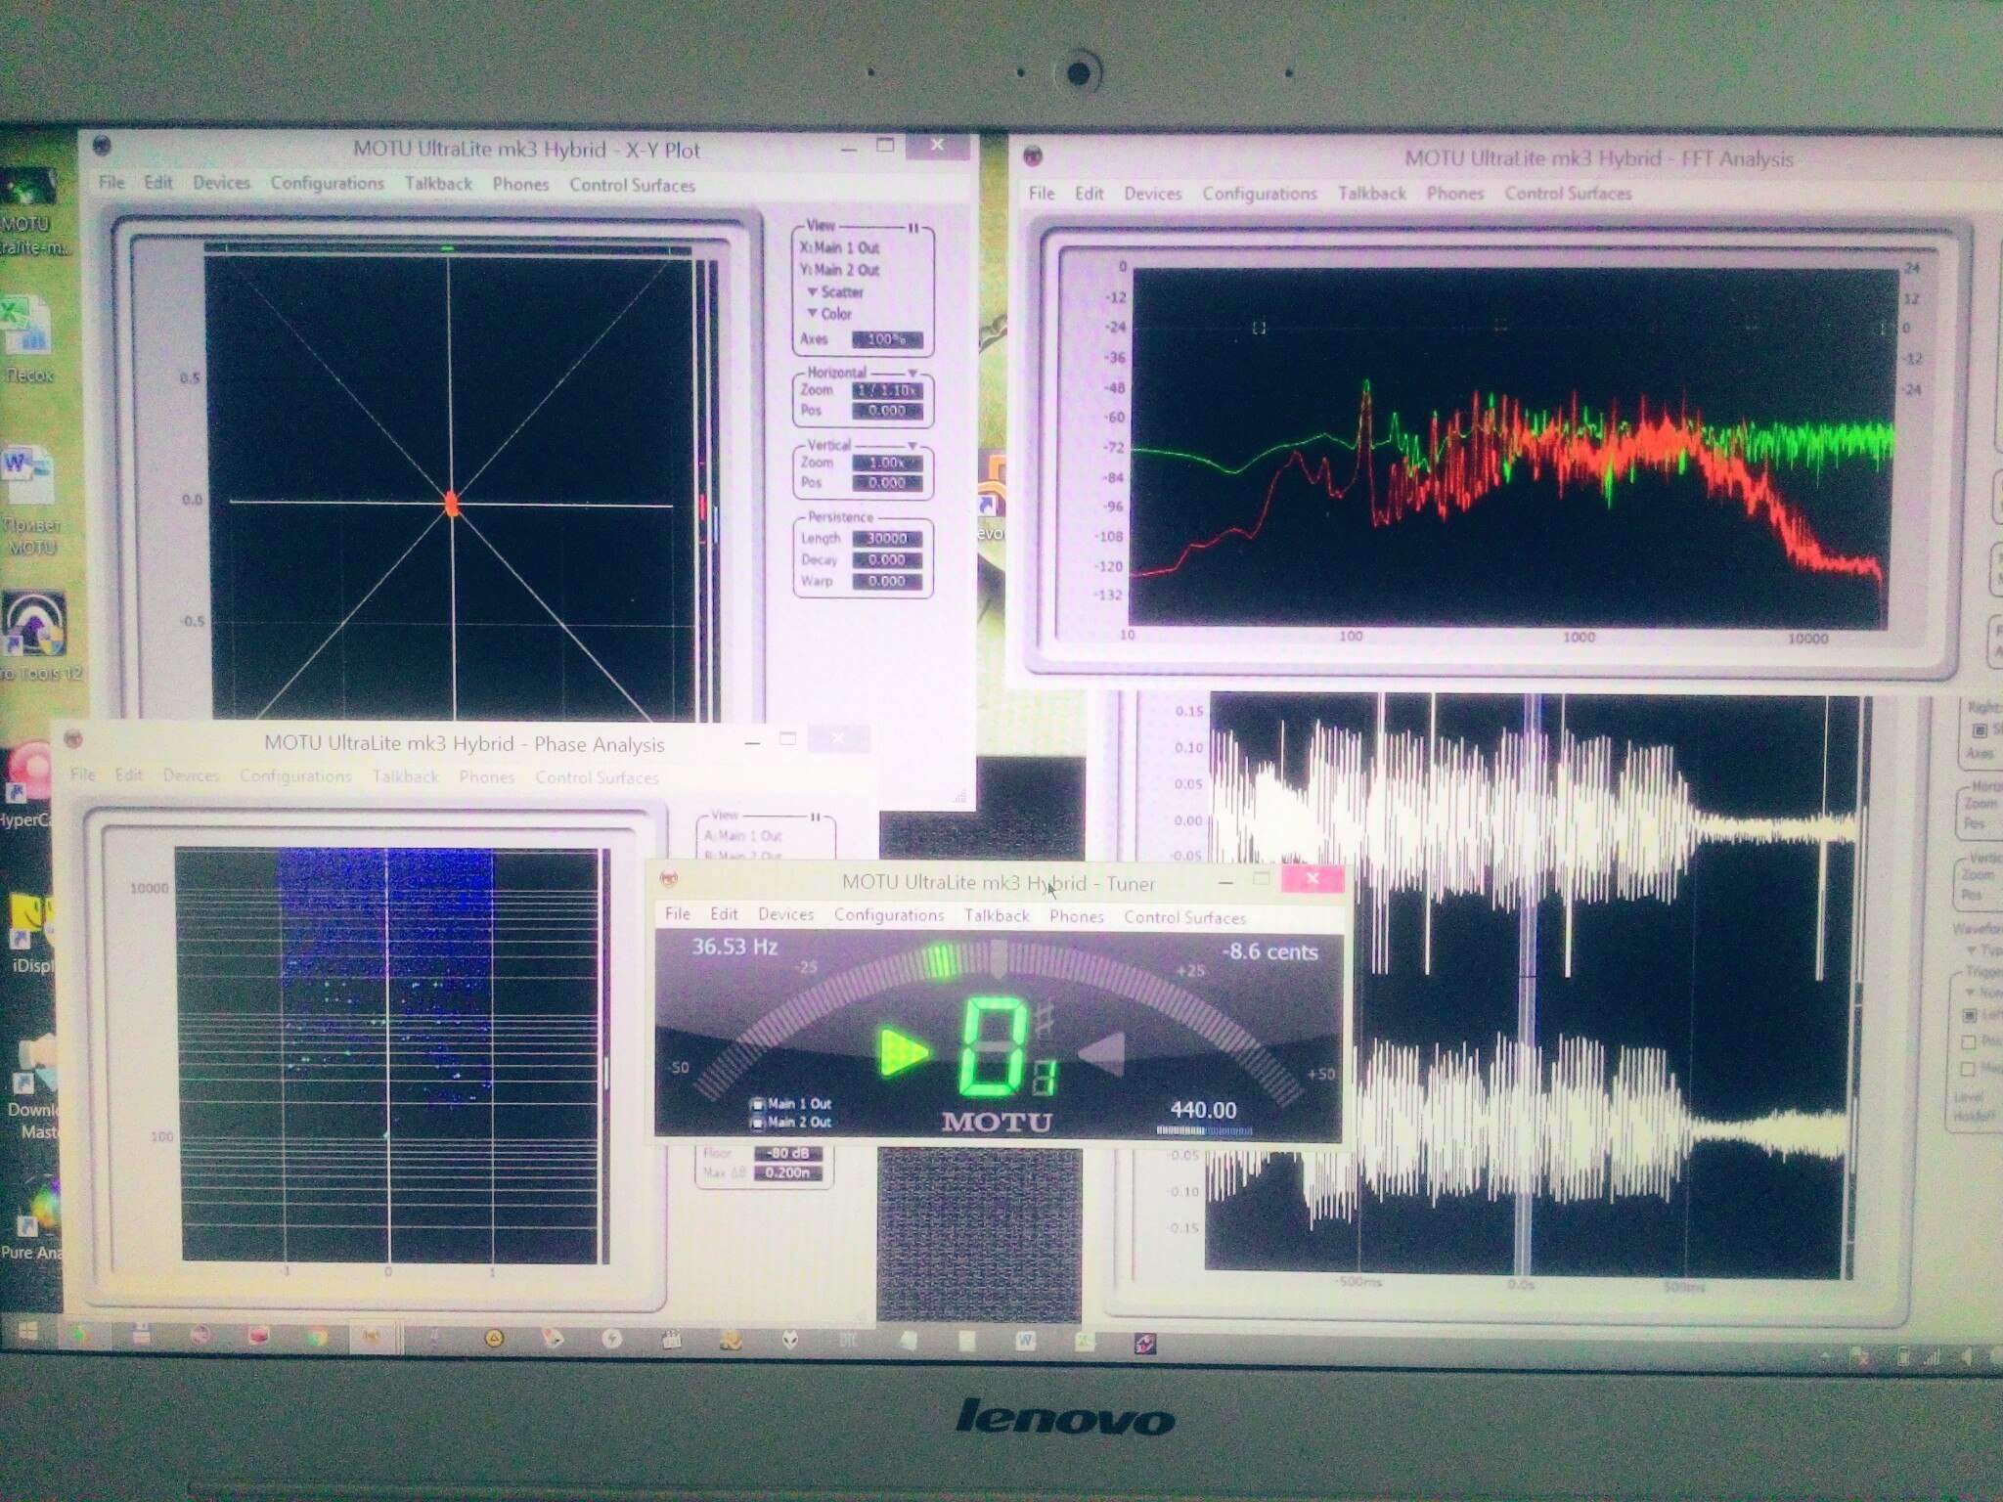Viewport: 2003px width, 1502px height.
Task: Toggle the Main 1 Out checkbox in Tuner
Action: (757, 1104)
